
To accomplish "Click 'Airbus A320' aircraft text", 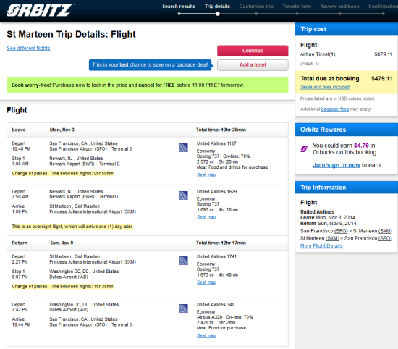I will (x=209, y=317).
